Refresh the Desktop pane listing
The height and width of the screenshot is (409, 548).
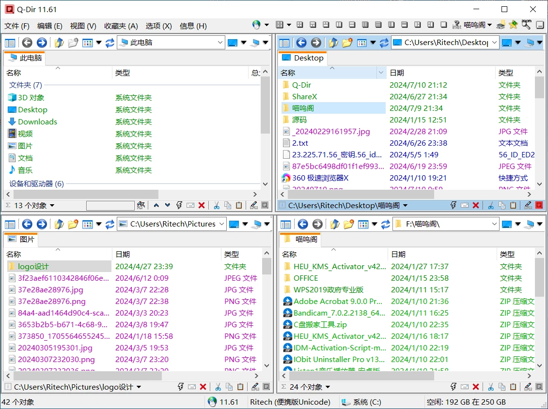tap(384, 43)
